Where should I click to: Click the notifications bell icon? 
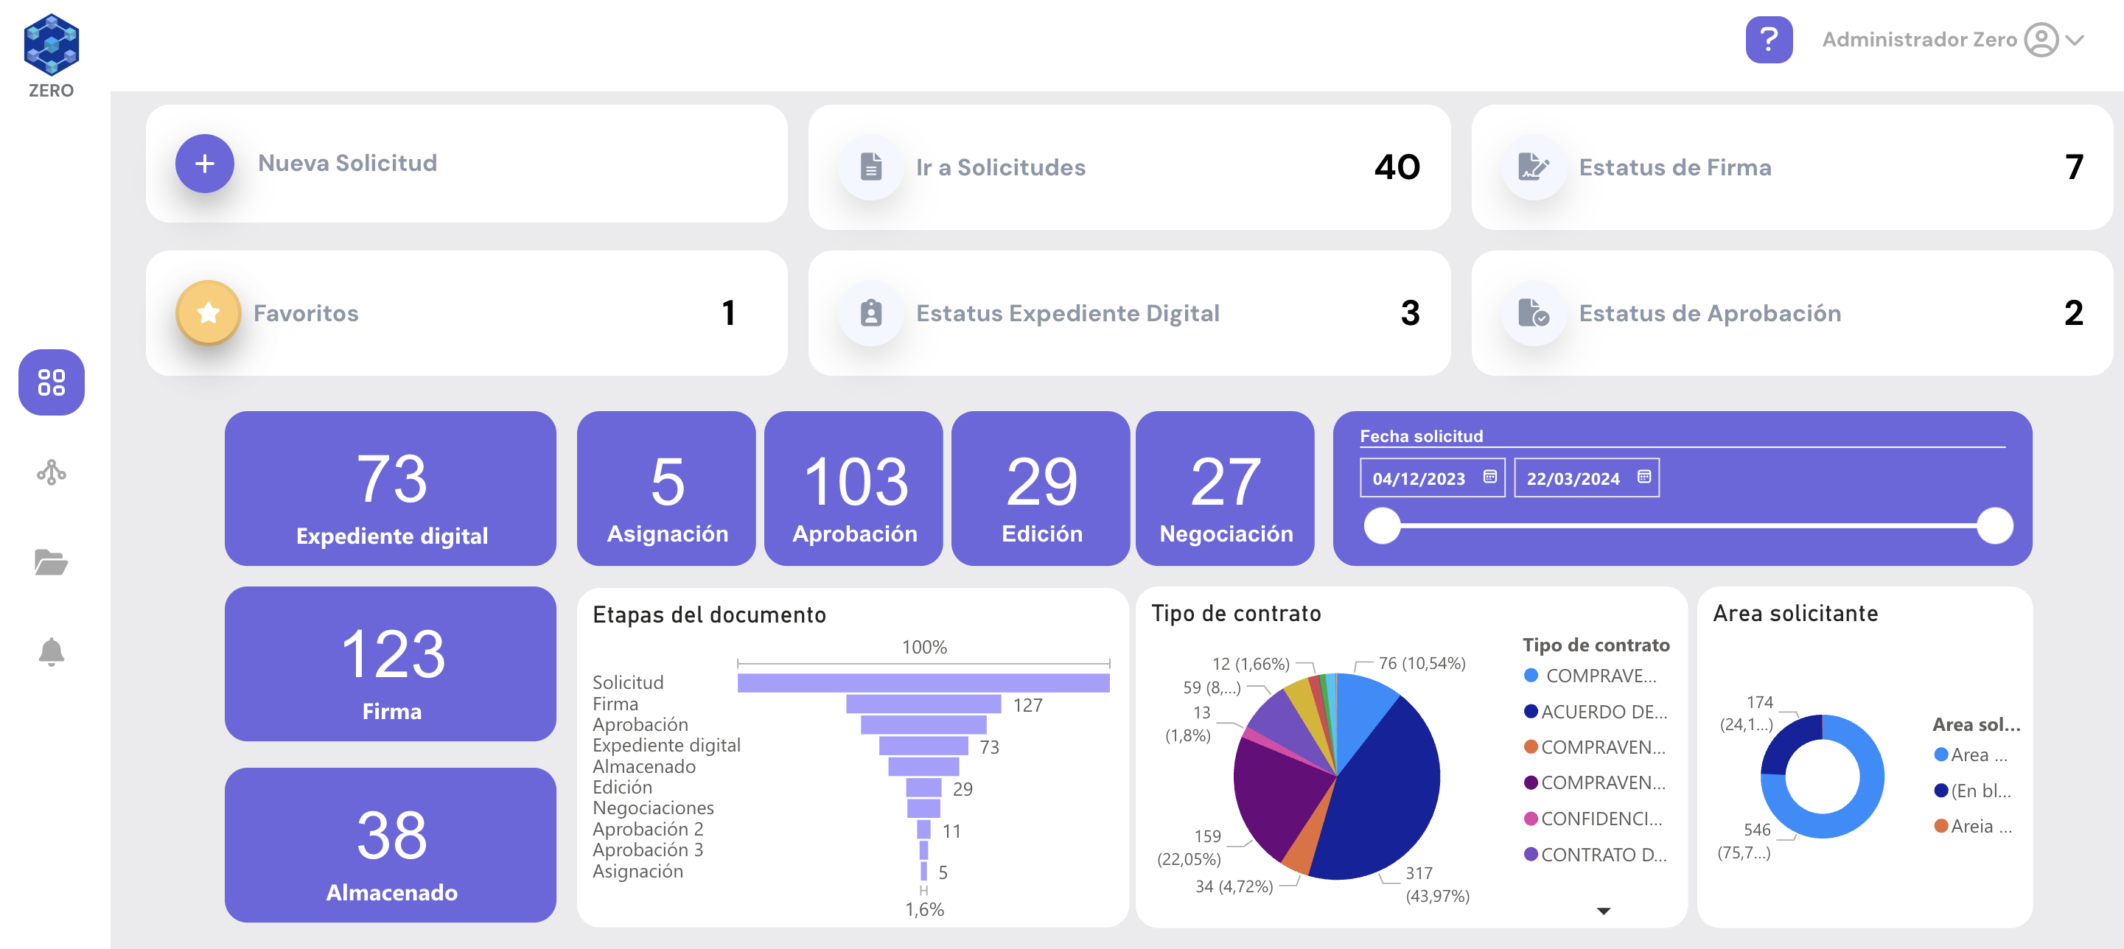50,651
